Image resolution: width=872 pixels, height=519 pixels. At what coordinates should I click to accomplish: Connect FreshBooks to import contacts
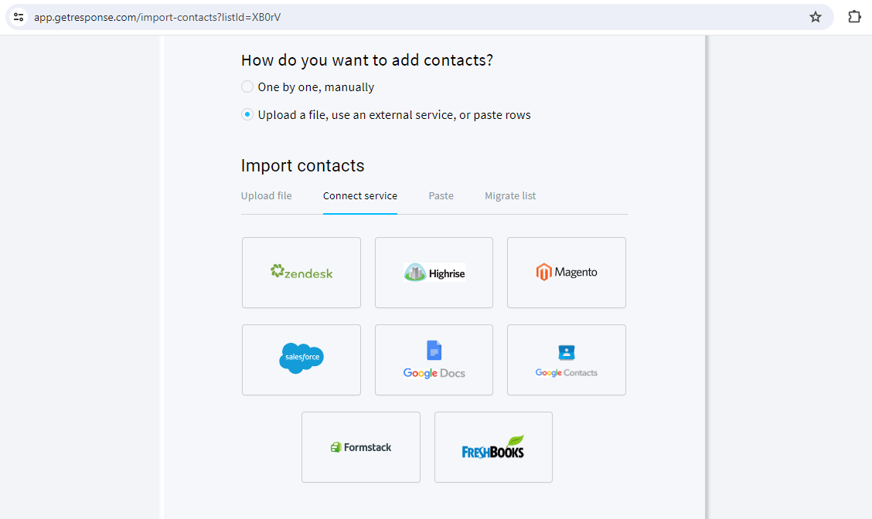pyautogui.click(x=493, y=446)
